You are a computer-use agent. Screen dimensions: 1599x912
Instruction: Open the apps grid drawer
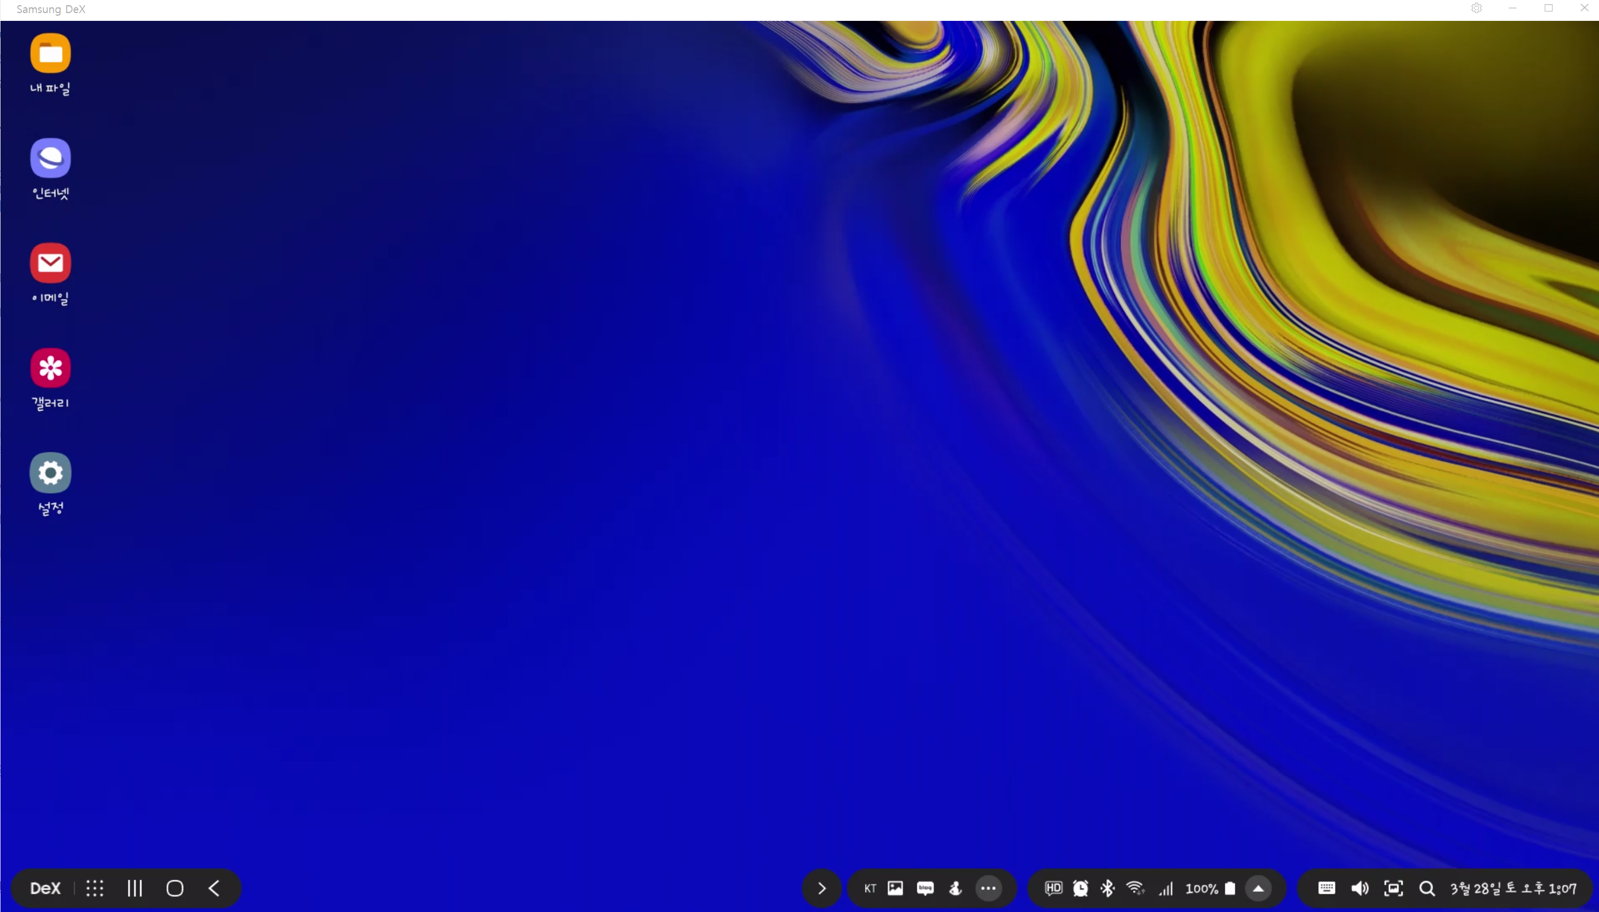[x=94, y=888]
